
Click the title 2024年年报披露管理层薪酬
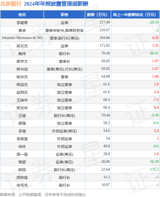[x=56, y=4]
